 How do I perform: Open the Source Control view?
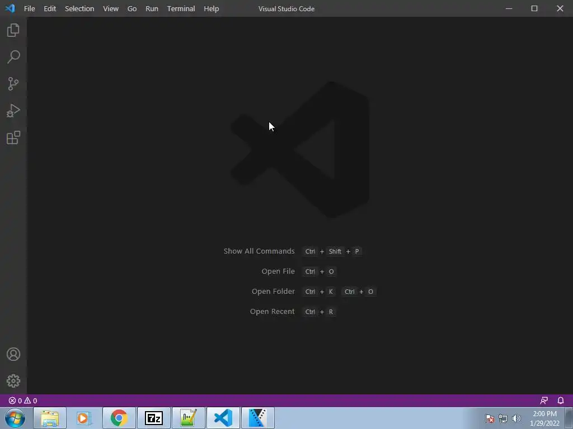[13, 84]
